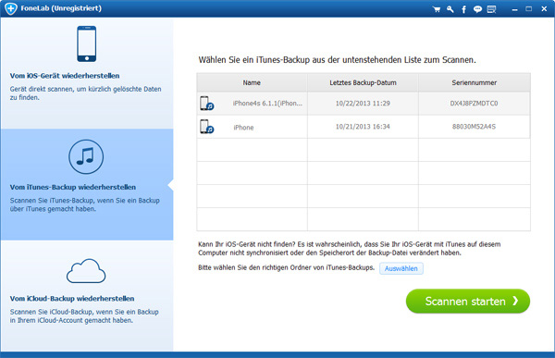Click the Scannen starten button
Screen dimensions: 555x358
pos(467,301)
